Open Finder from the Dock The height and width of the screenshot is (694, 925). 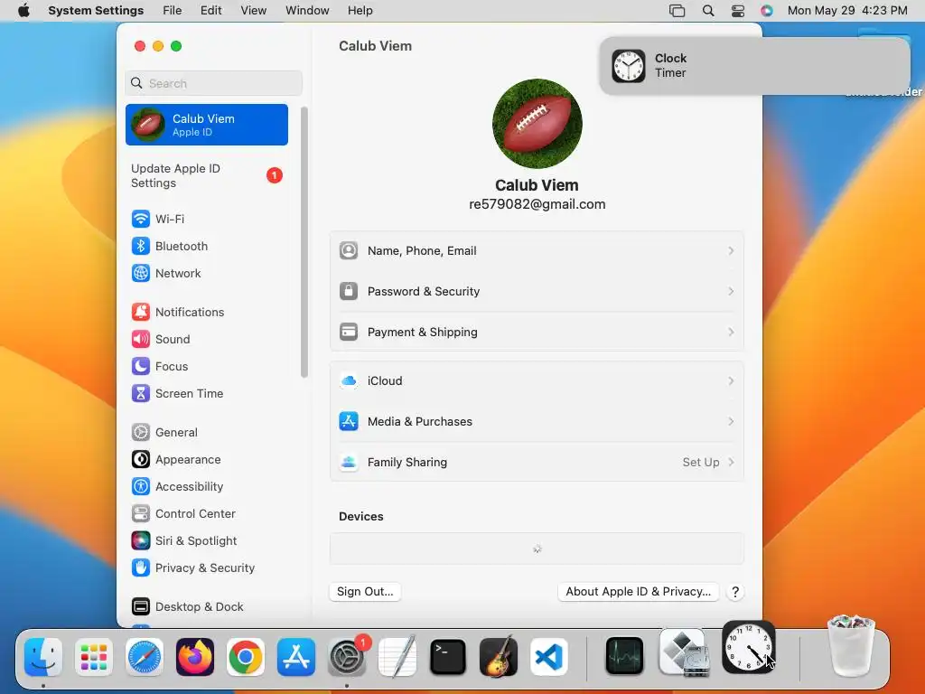pyautogui.click(x=43, y=656)
